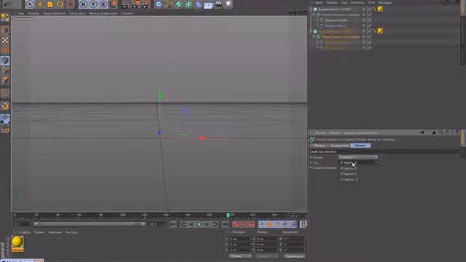Screen dimensions: 466x262
Task: Click Render to Picture Viewer icon
Action: click(136, 4)
